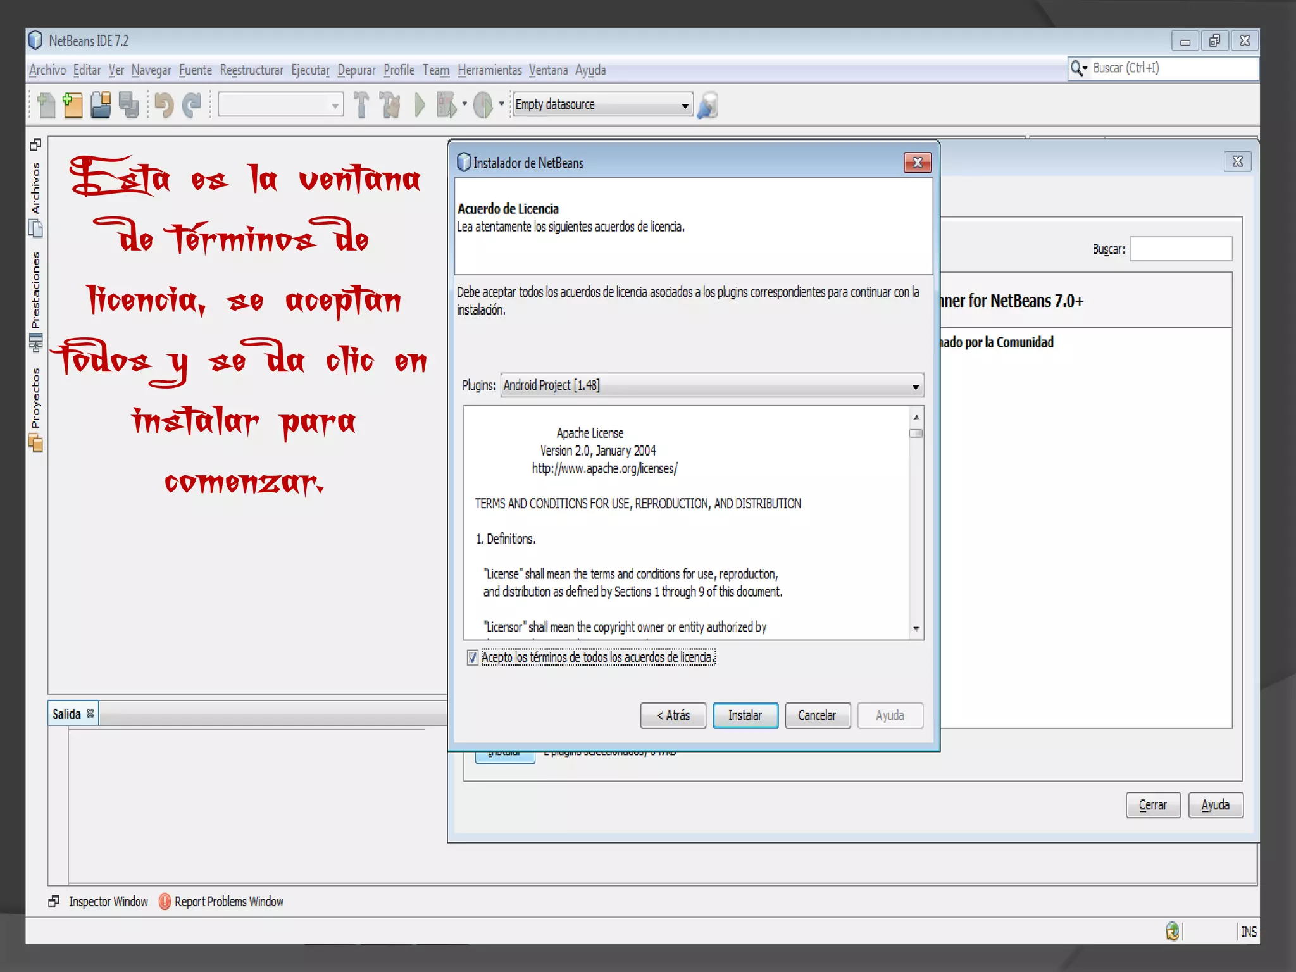This screenshot has width=1296, height=972.
Task: Click the Run Project play icon
Action: [x=420, y=105]
